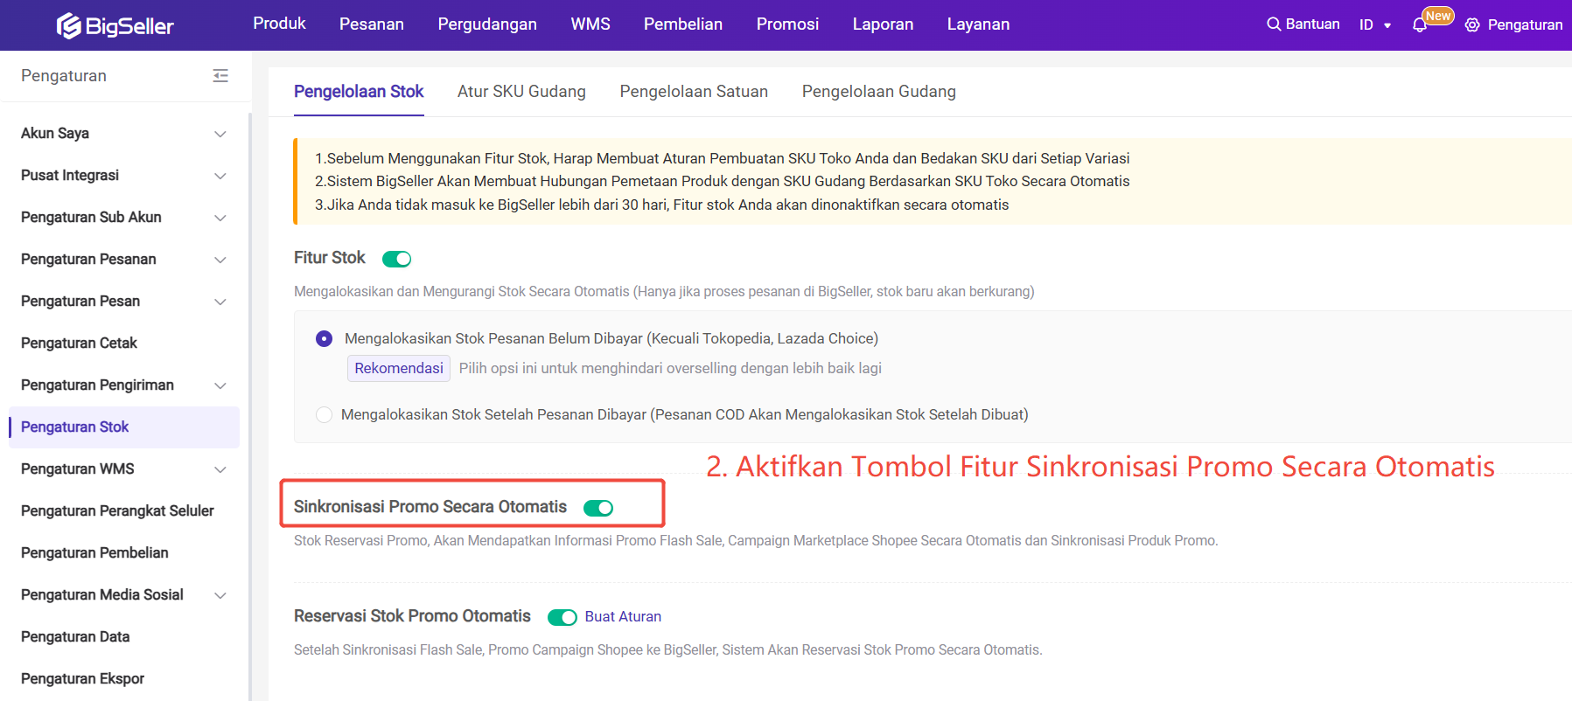Expand Pengaturan WMS section
Image resolution: width=1572 pixels, height=701 pixels.
(220, 469)
